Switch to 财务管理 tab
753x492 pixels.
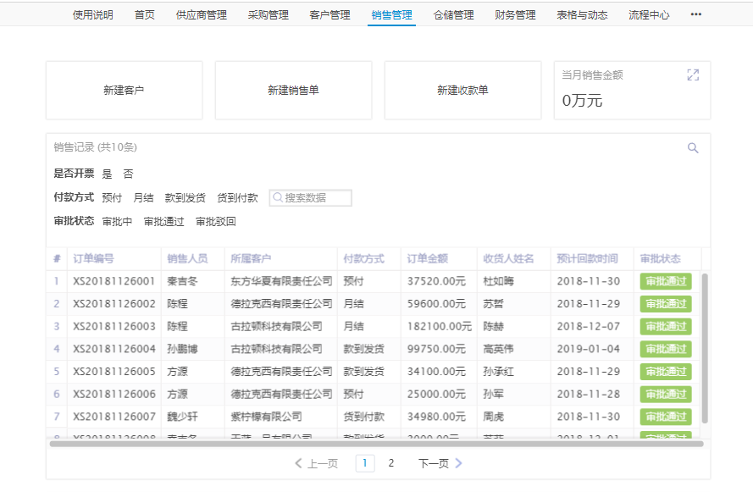pyautogui.click(x=515, y=15)
